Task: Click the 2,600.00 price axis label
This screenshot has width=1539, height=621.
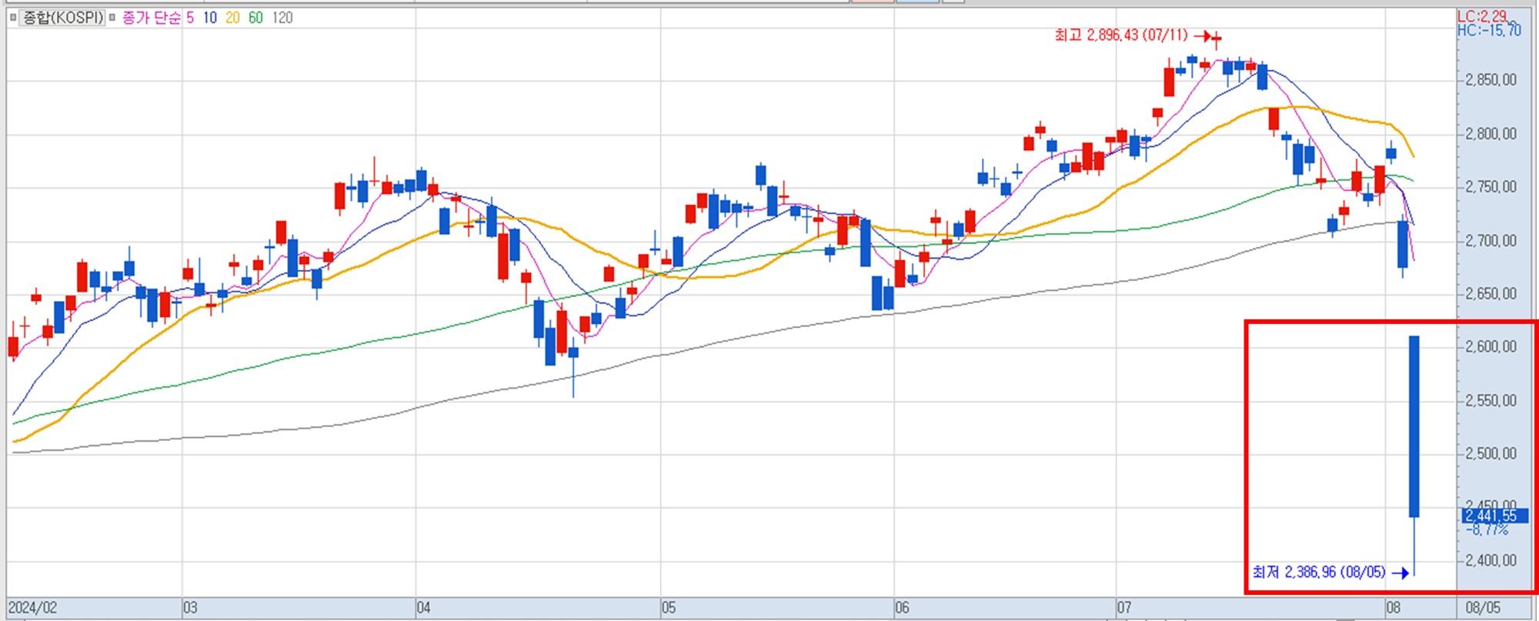Action: coord(1491,347)
